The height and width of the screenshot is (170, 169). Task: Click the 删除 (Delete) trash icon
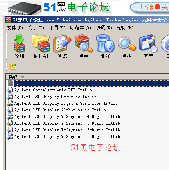pyautogui.click(x=105, y=46)
